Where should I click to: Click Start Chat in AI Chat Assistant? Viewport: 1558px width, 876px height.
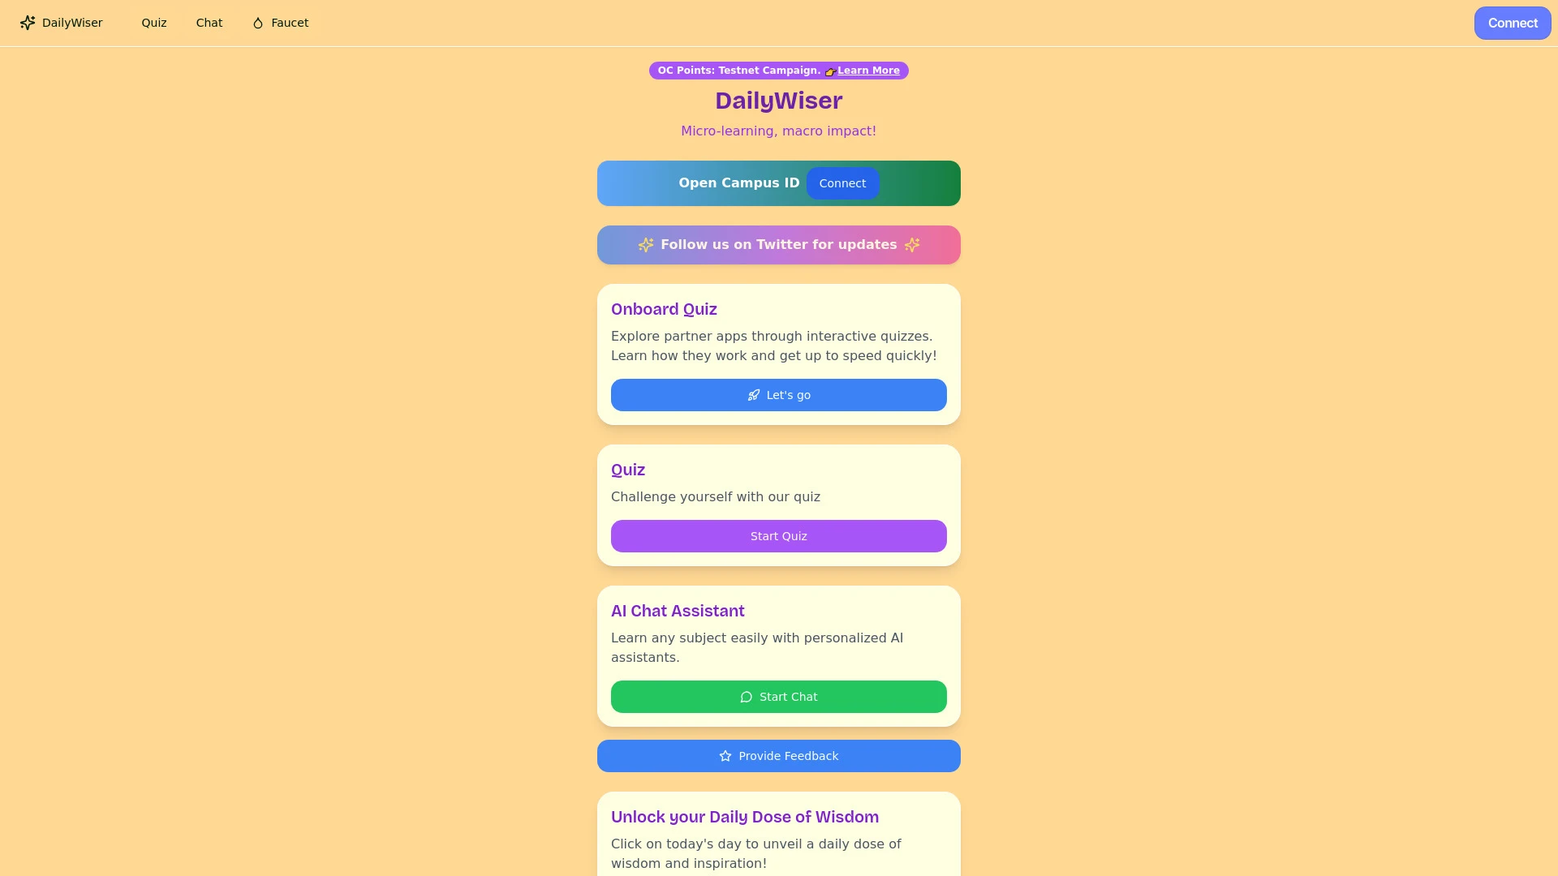click(778, 696)
